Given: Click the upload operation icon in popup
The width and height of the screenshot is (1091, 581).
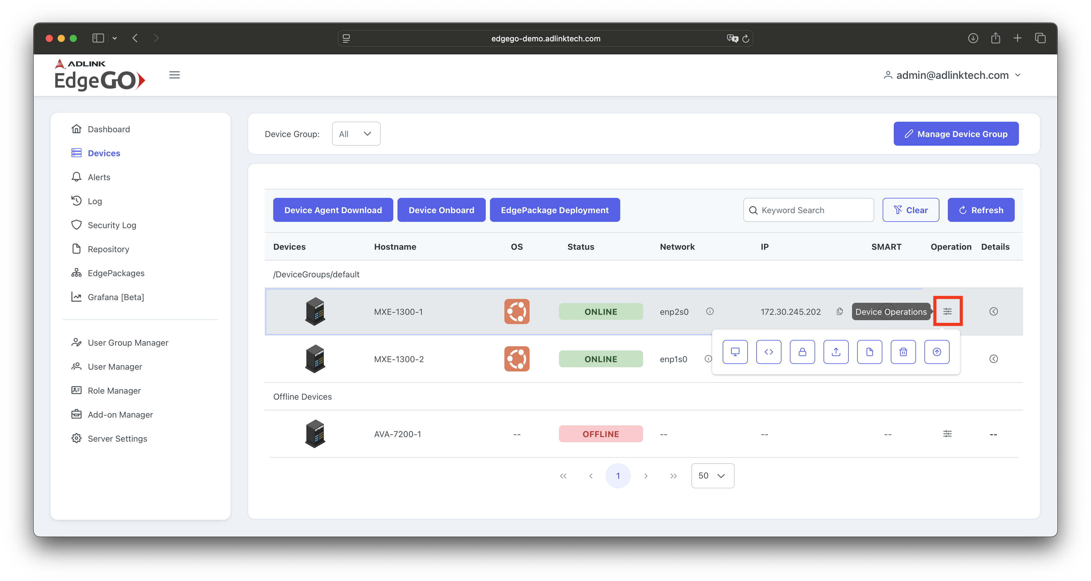Looking at the screenshot, I should [836, 352].
